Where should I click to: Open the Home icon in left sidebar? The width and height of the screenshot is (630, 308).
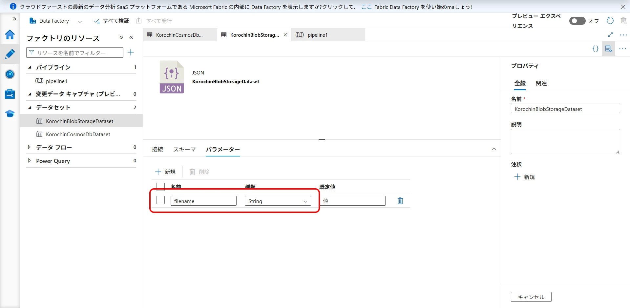10,34
